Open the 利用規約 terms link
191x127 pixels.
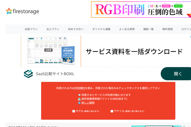pos(80,88)
